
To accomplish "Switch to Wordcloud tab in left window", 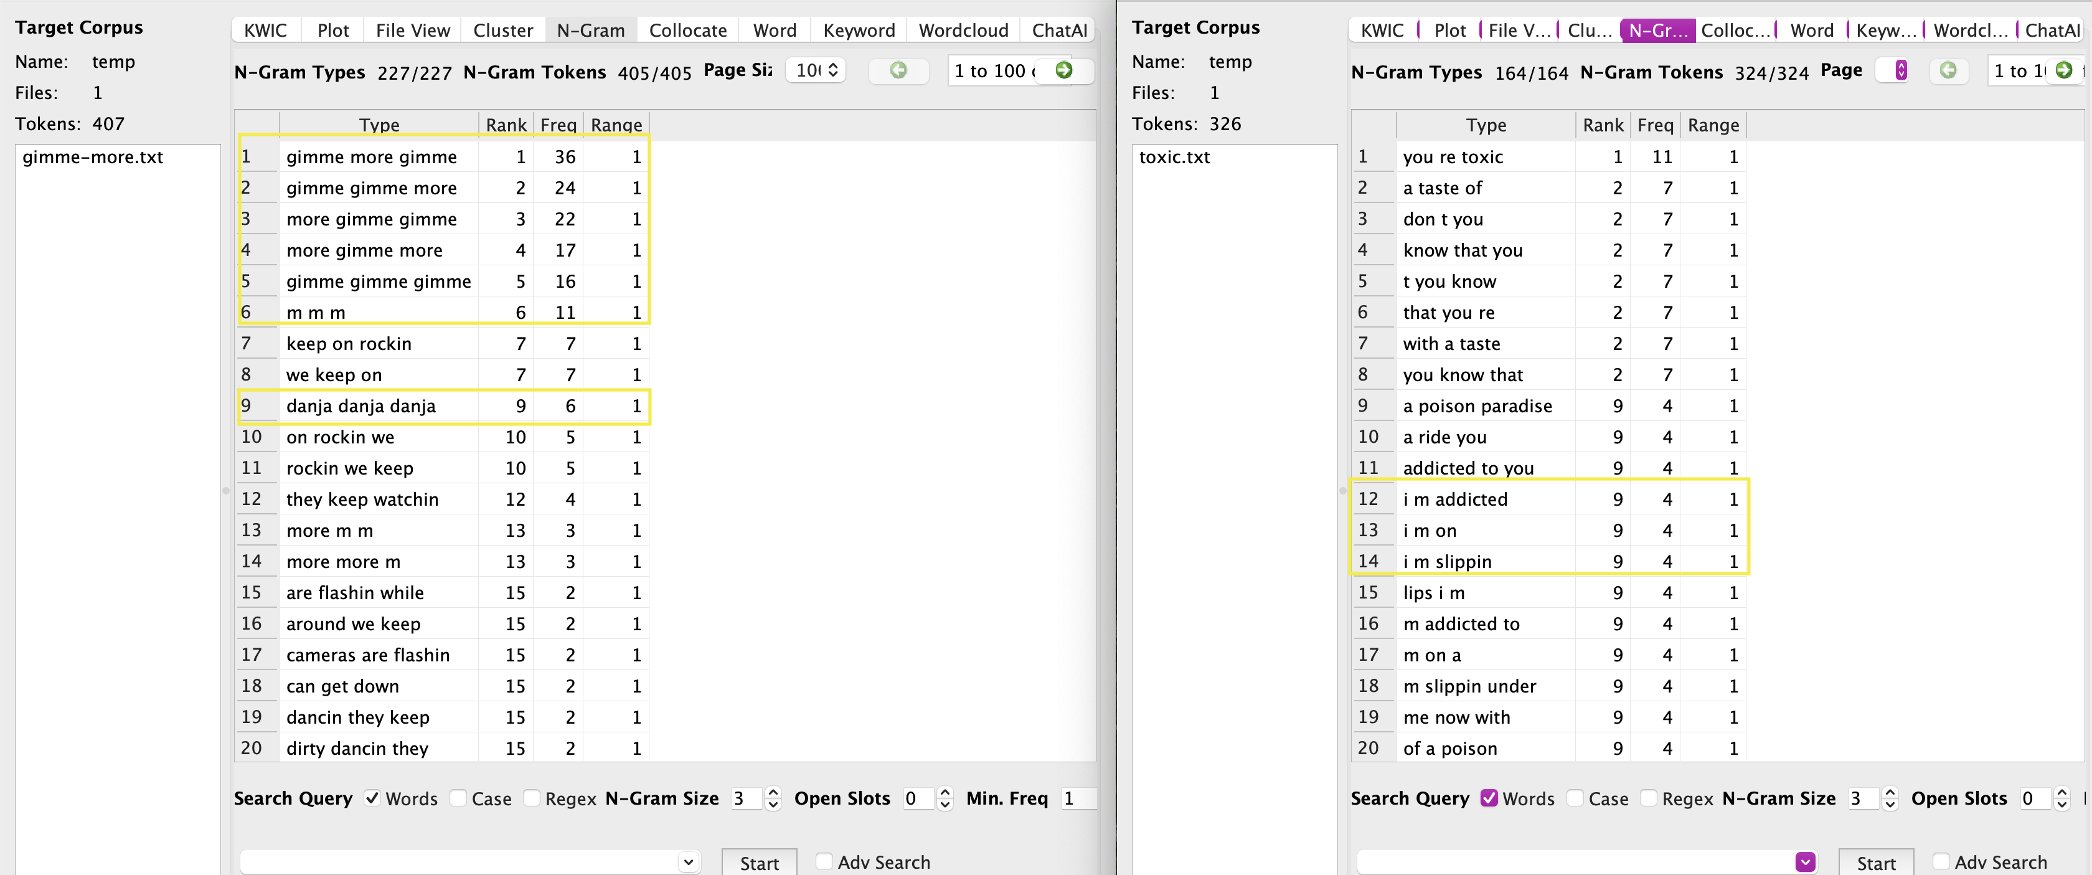I will (963, 31).
